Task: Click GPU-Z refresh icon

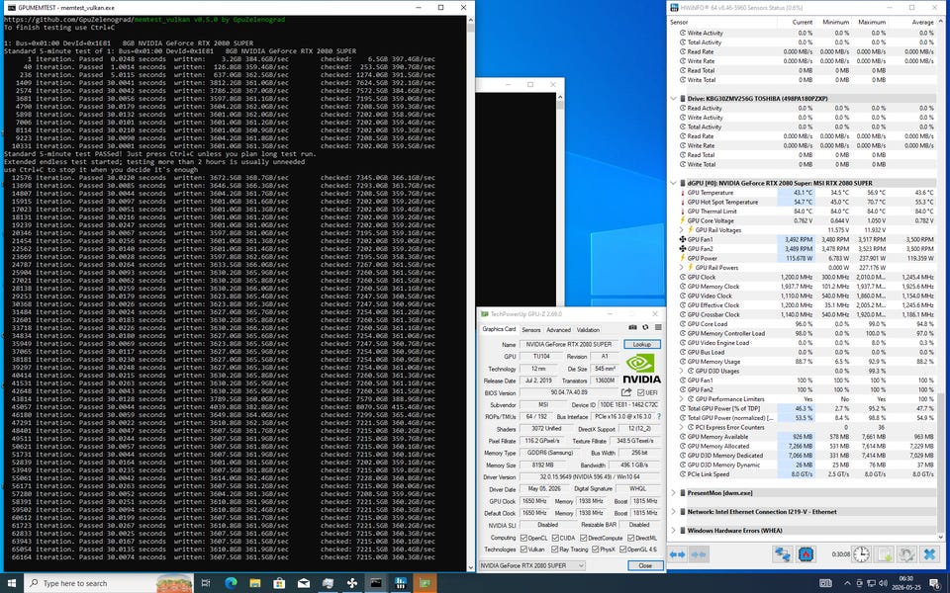Action: pos(645,327)
